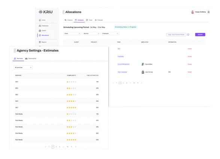
Task: Delete the SEO task row
Action: 190,49
